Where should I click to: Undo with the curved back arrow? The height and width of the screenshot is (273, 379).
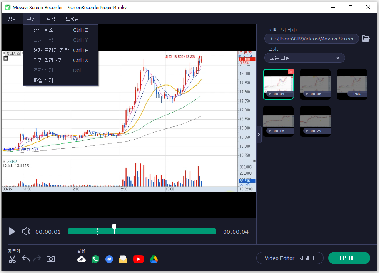coord(26,259)
